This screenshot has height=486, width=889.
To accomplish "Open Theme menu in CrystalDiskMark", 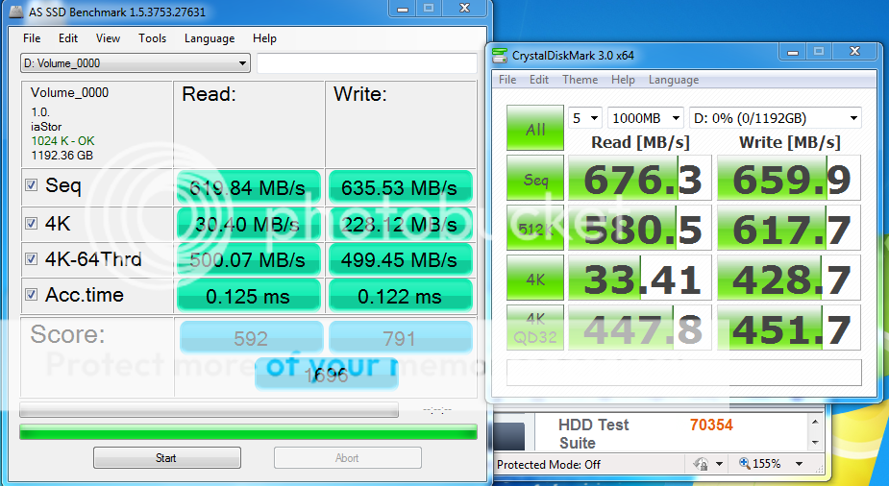I will click(580, 80).
